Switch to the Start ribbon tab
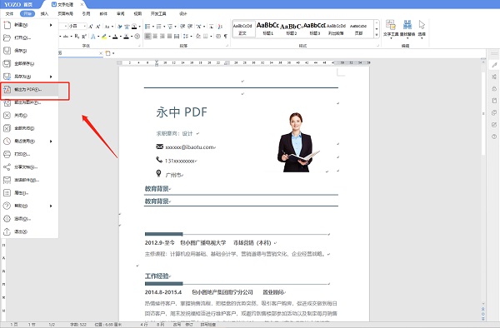The height and width of the screenshot is (328, 500). (27, 13)
